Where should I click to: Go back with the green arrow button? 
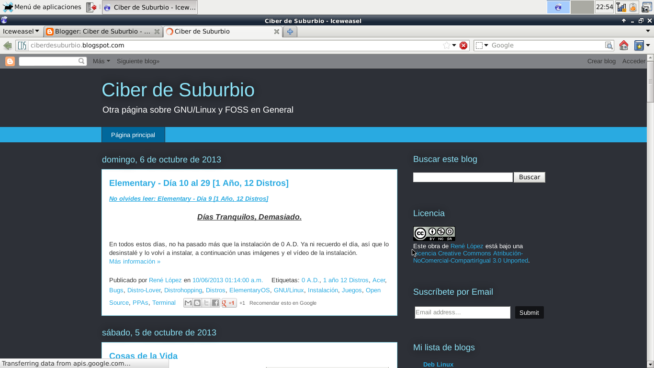7,46
